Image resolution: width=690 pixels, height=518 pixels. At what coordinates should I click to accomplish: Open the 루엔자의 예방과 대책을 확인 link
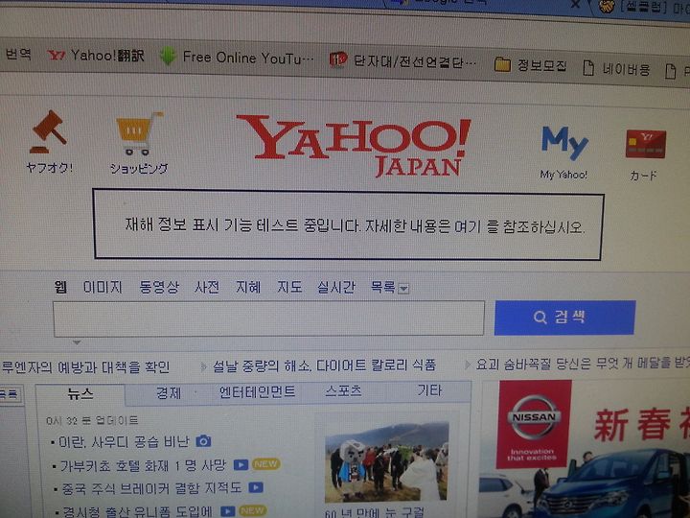85,366
